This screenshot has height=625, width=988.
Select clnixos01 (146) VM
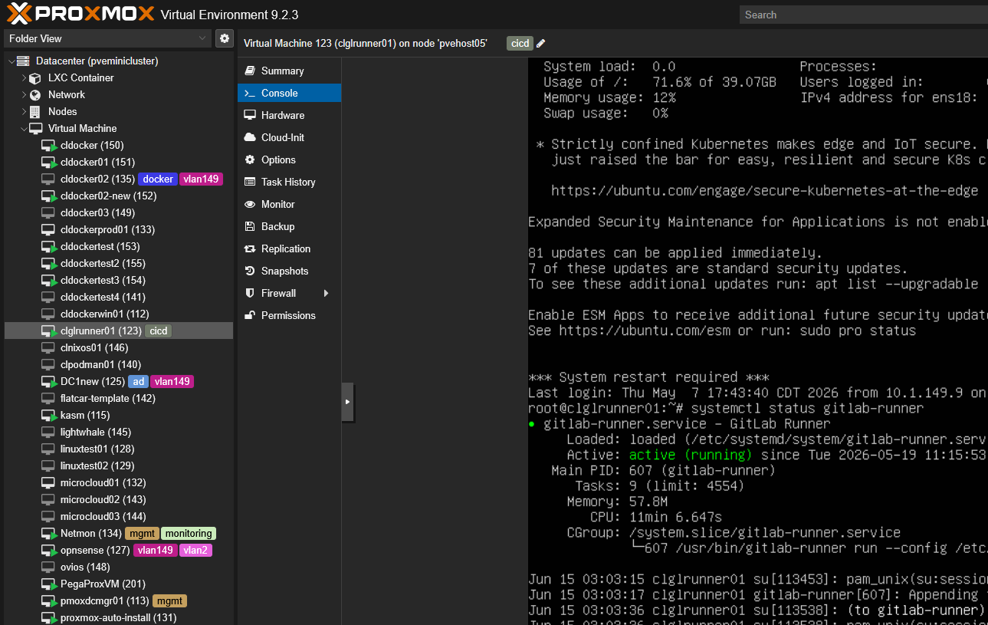click(x=119, y=347)
